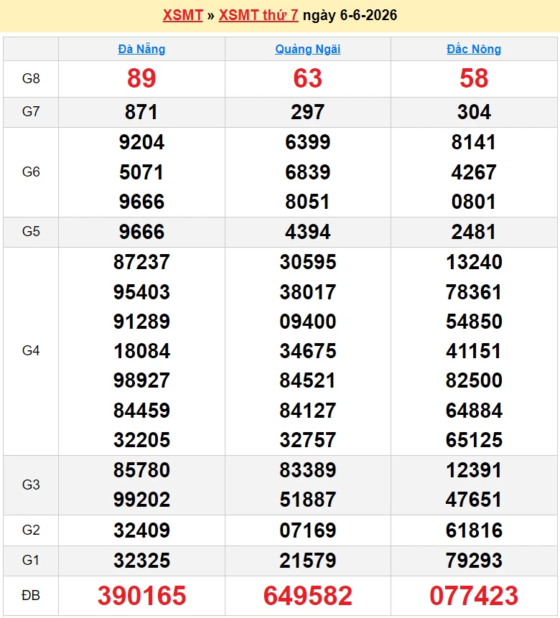
Task: Click G3 number 85780
Action: (x=141, y=470)
